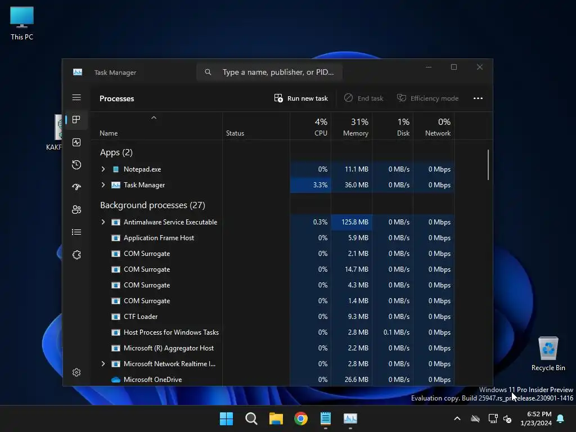Screen dimensions: 576x432
Task: Open the Details list sidebar icon
Action: click(x=76, y=232)
